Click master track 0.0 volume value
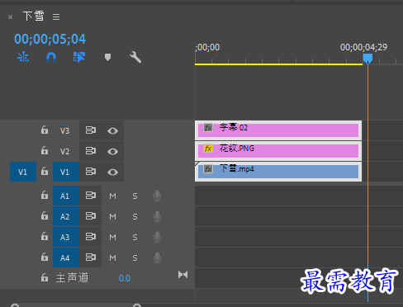Image resolution: width=403 pixels, height=307 pixels. pyautogui.click(x=125, y=278)
